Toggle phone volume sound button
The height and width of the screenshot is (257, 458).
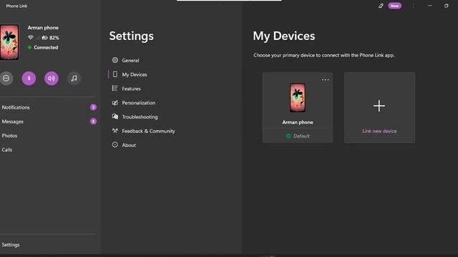point(52,78)
